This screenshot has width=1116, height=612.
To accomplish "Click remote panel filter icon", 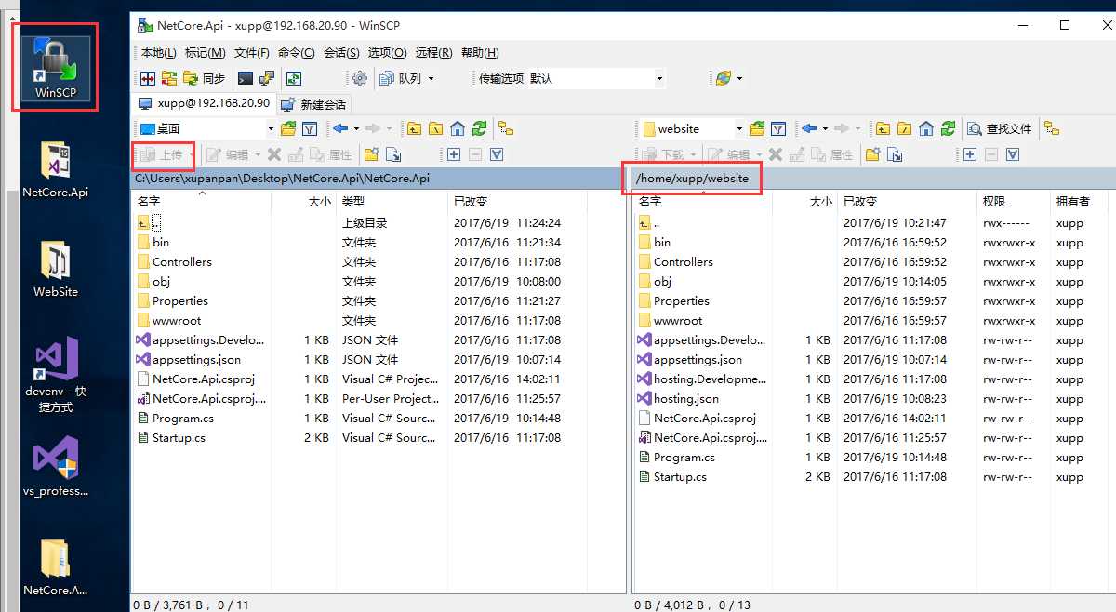I will (778, 128).
